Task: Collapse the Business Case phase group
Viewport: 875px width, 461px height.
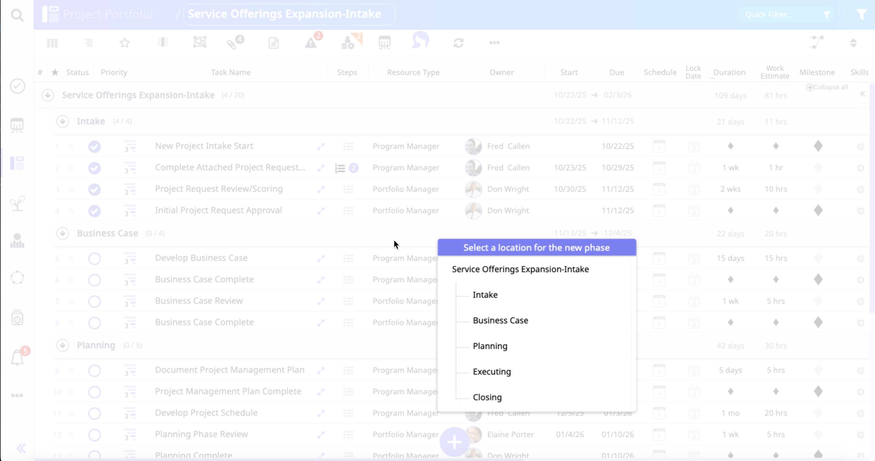Action: [x=63, y=233]
